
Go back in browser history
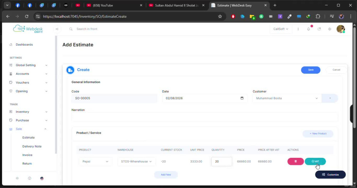click(x=8, y=16)
